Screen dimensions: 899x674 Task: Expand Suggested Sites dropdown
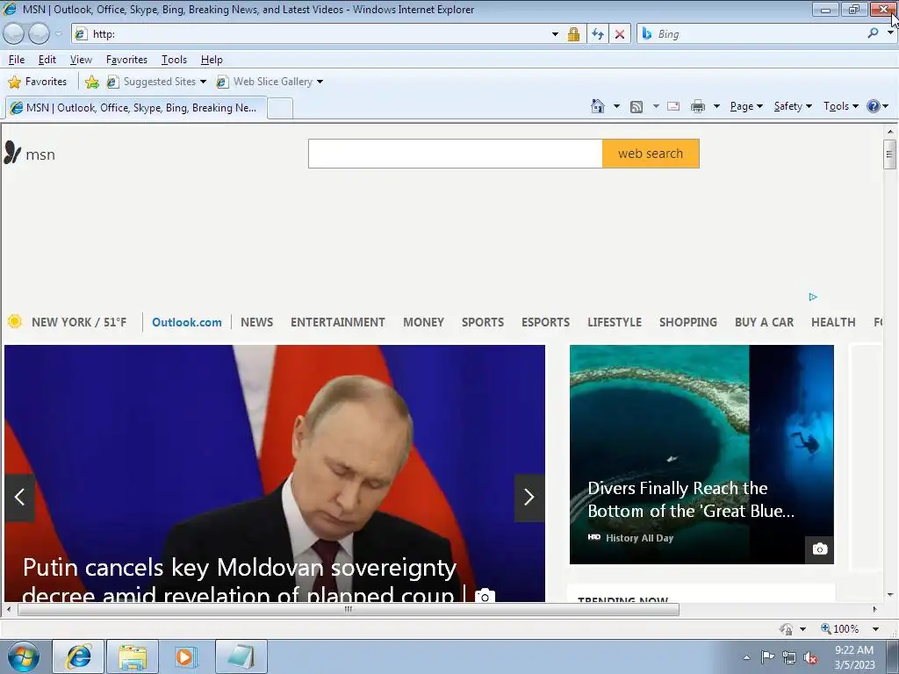click(203, 82)
